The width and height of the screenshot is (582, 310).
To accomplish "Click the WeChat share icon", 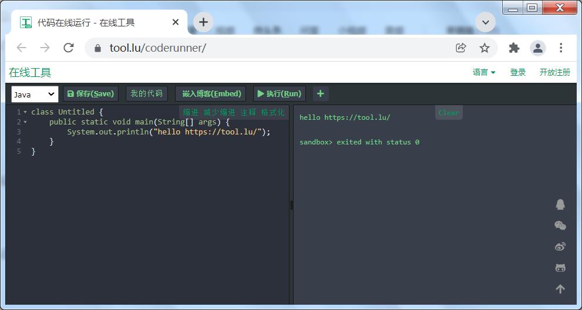I will [x=560, y=225].
